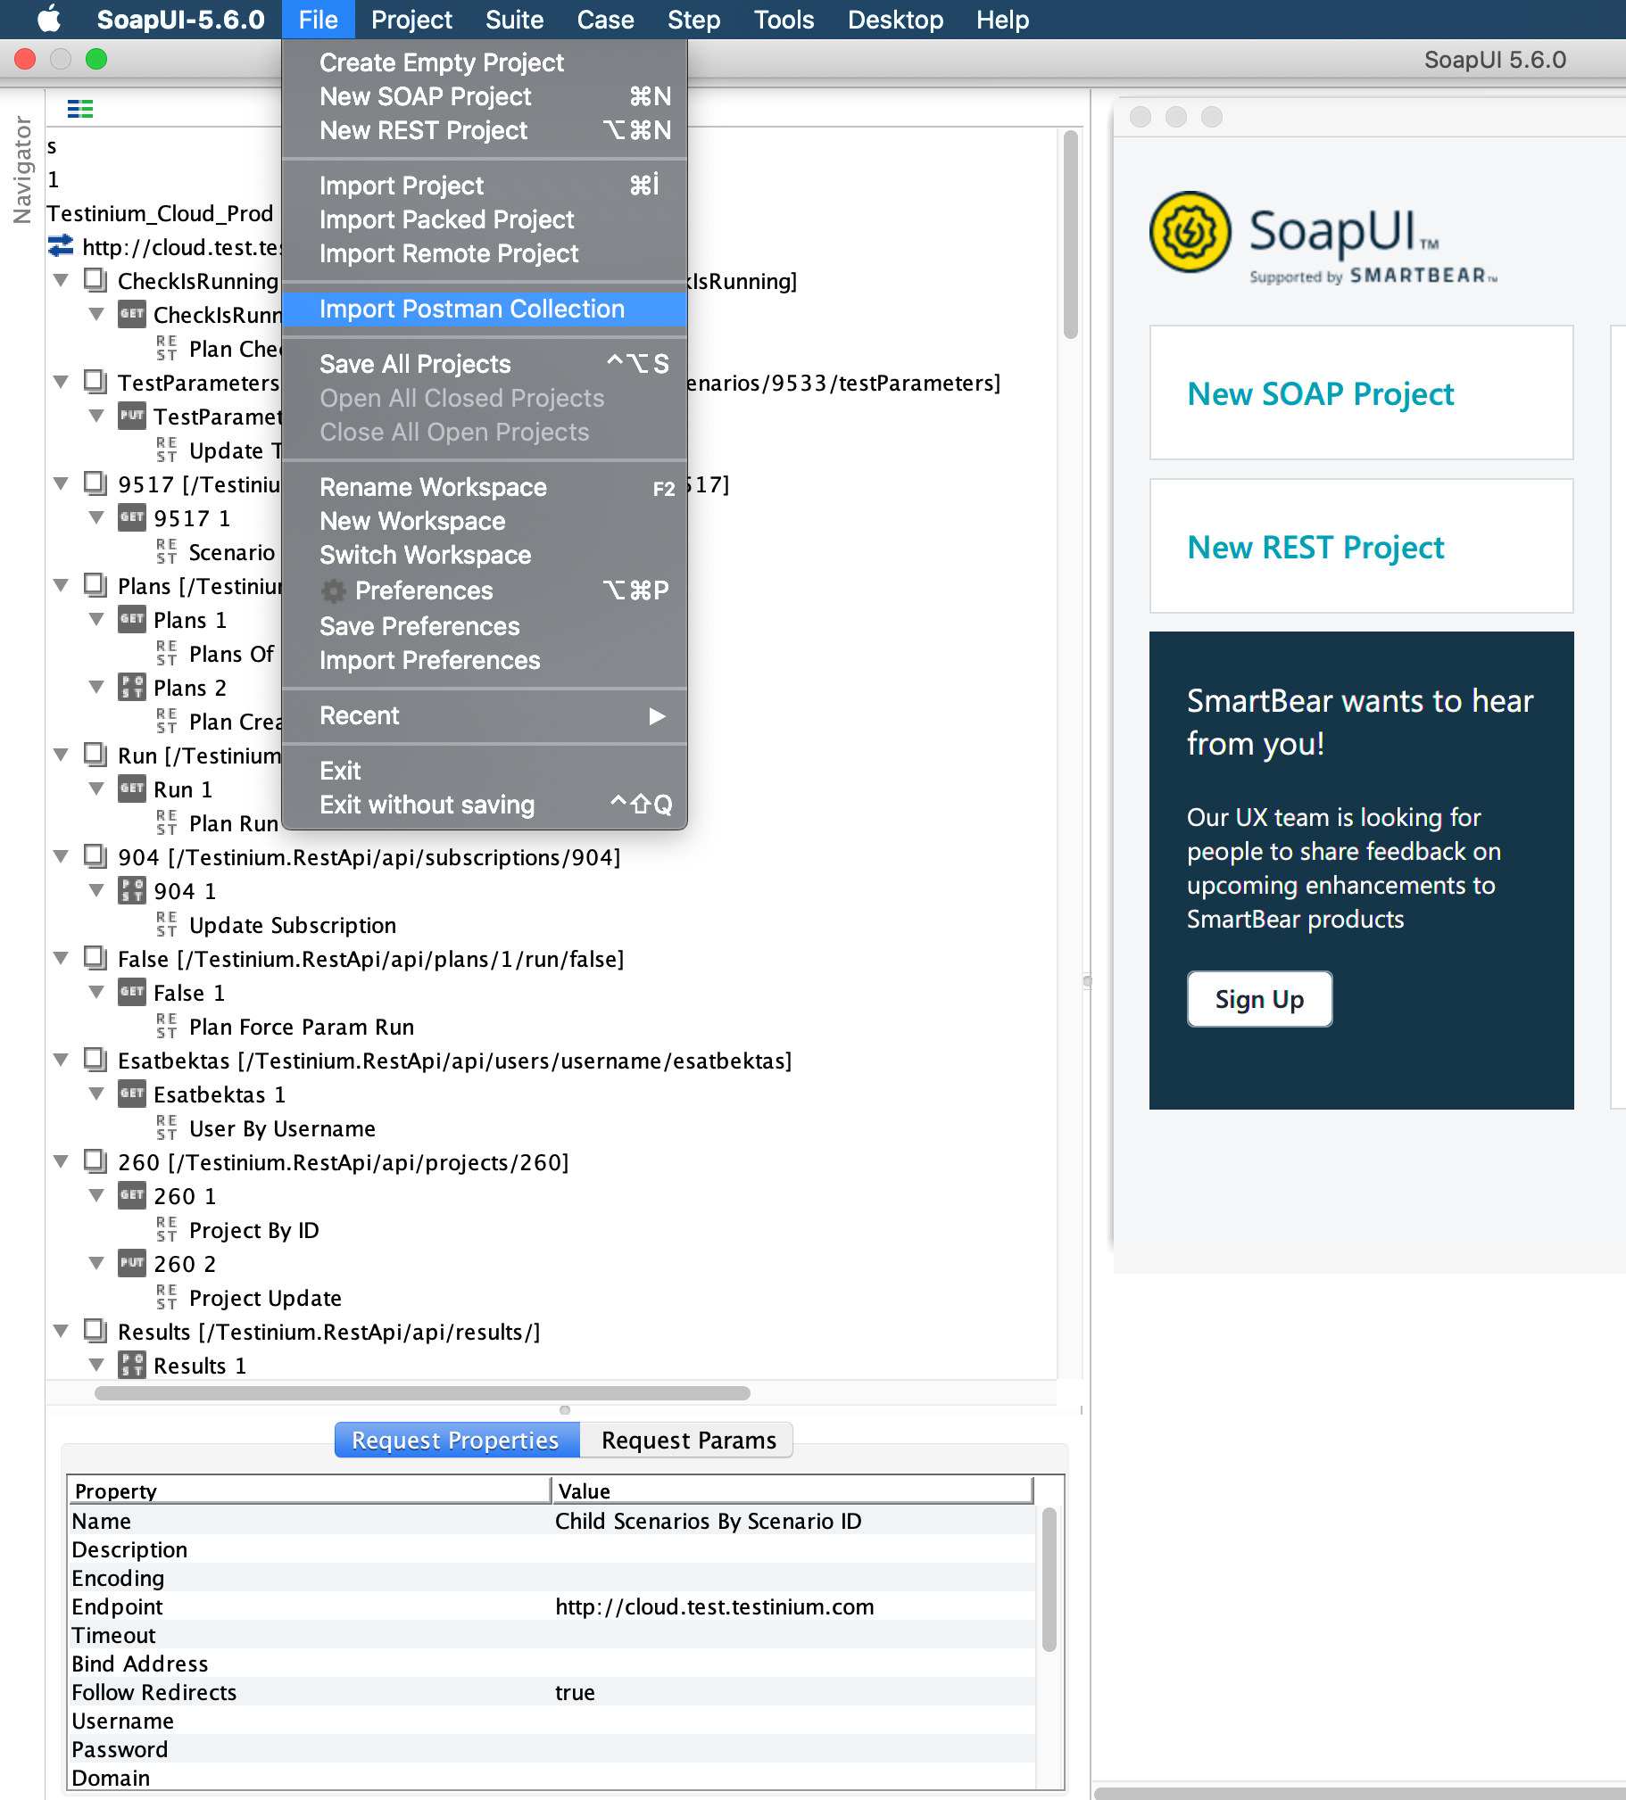Collapse the TestParameters resource node

point(61,382)
